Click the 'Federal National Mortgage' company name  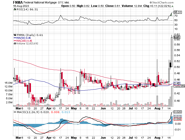tap(40, 2)
